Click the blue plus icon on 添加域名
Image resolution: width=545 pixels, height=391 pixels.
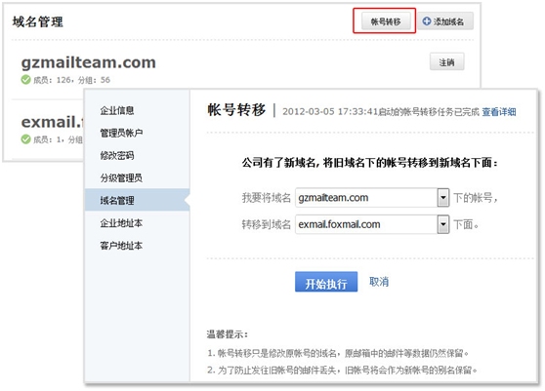[x=427, y=21]
